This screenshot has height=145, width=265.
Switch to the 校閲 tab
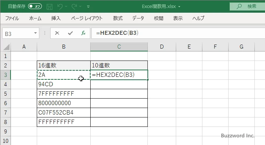tap(159, 18)
